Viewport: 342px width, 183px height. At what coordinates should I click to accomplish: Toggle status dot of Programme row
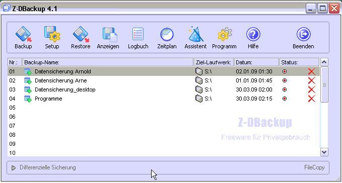click(285, 99)
